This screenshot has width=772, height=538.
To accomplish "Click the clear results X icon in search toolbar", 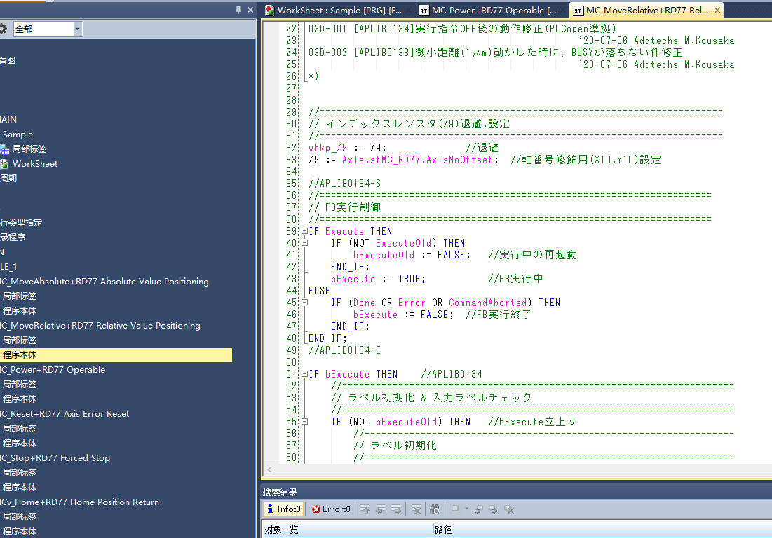I will (416, 509).
